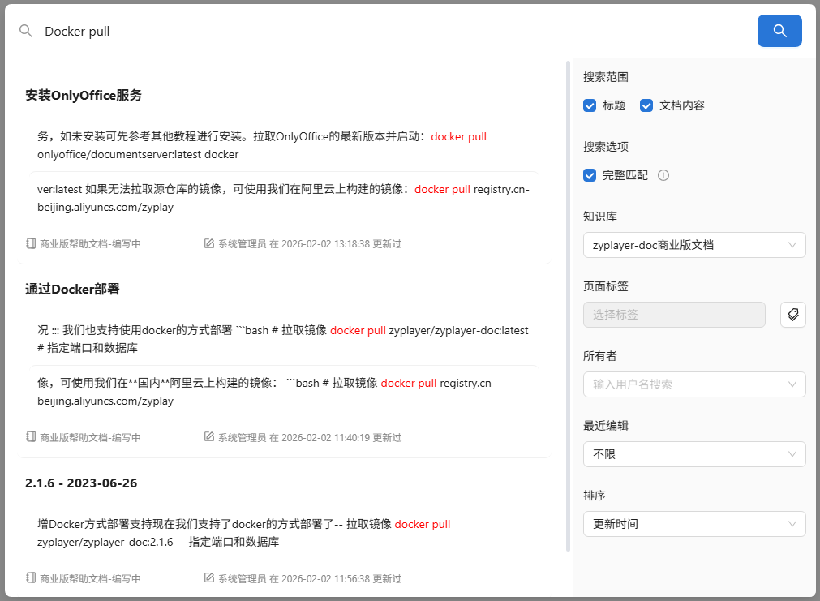Viewport: 820px width, 601px height.
Task: Click edit icon beside 11:56:38 update time
Action: pos(209,578)
